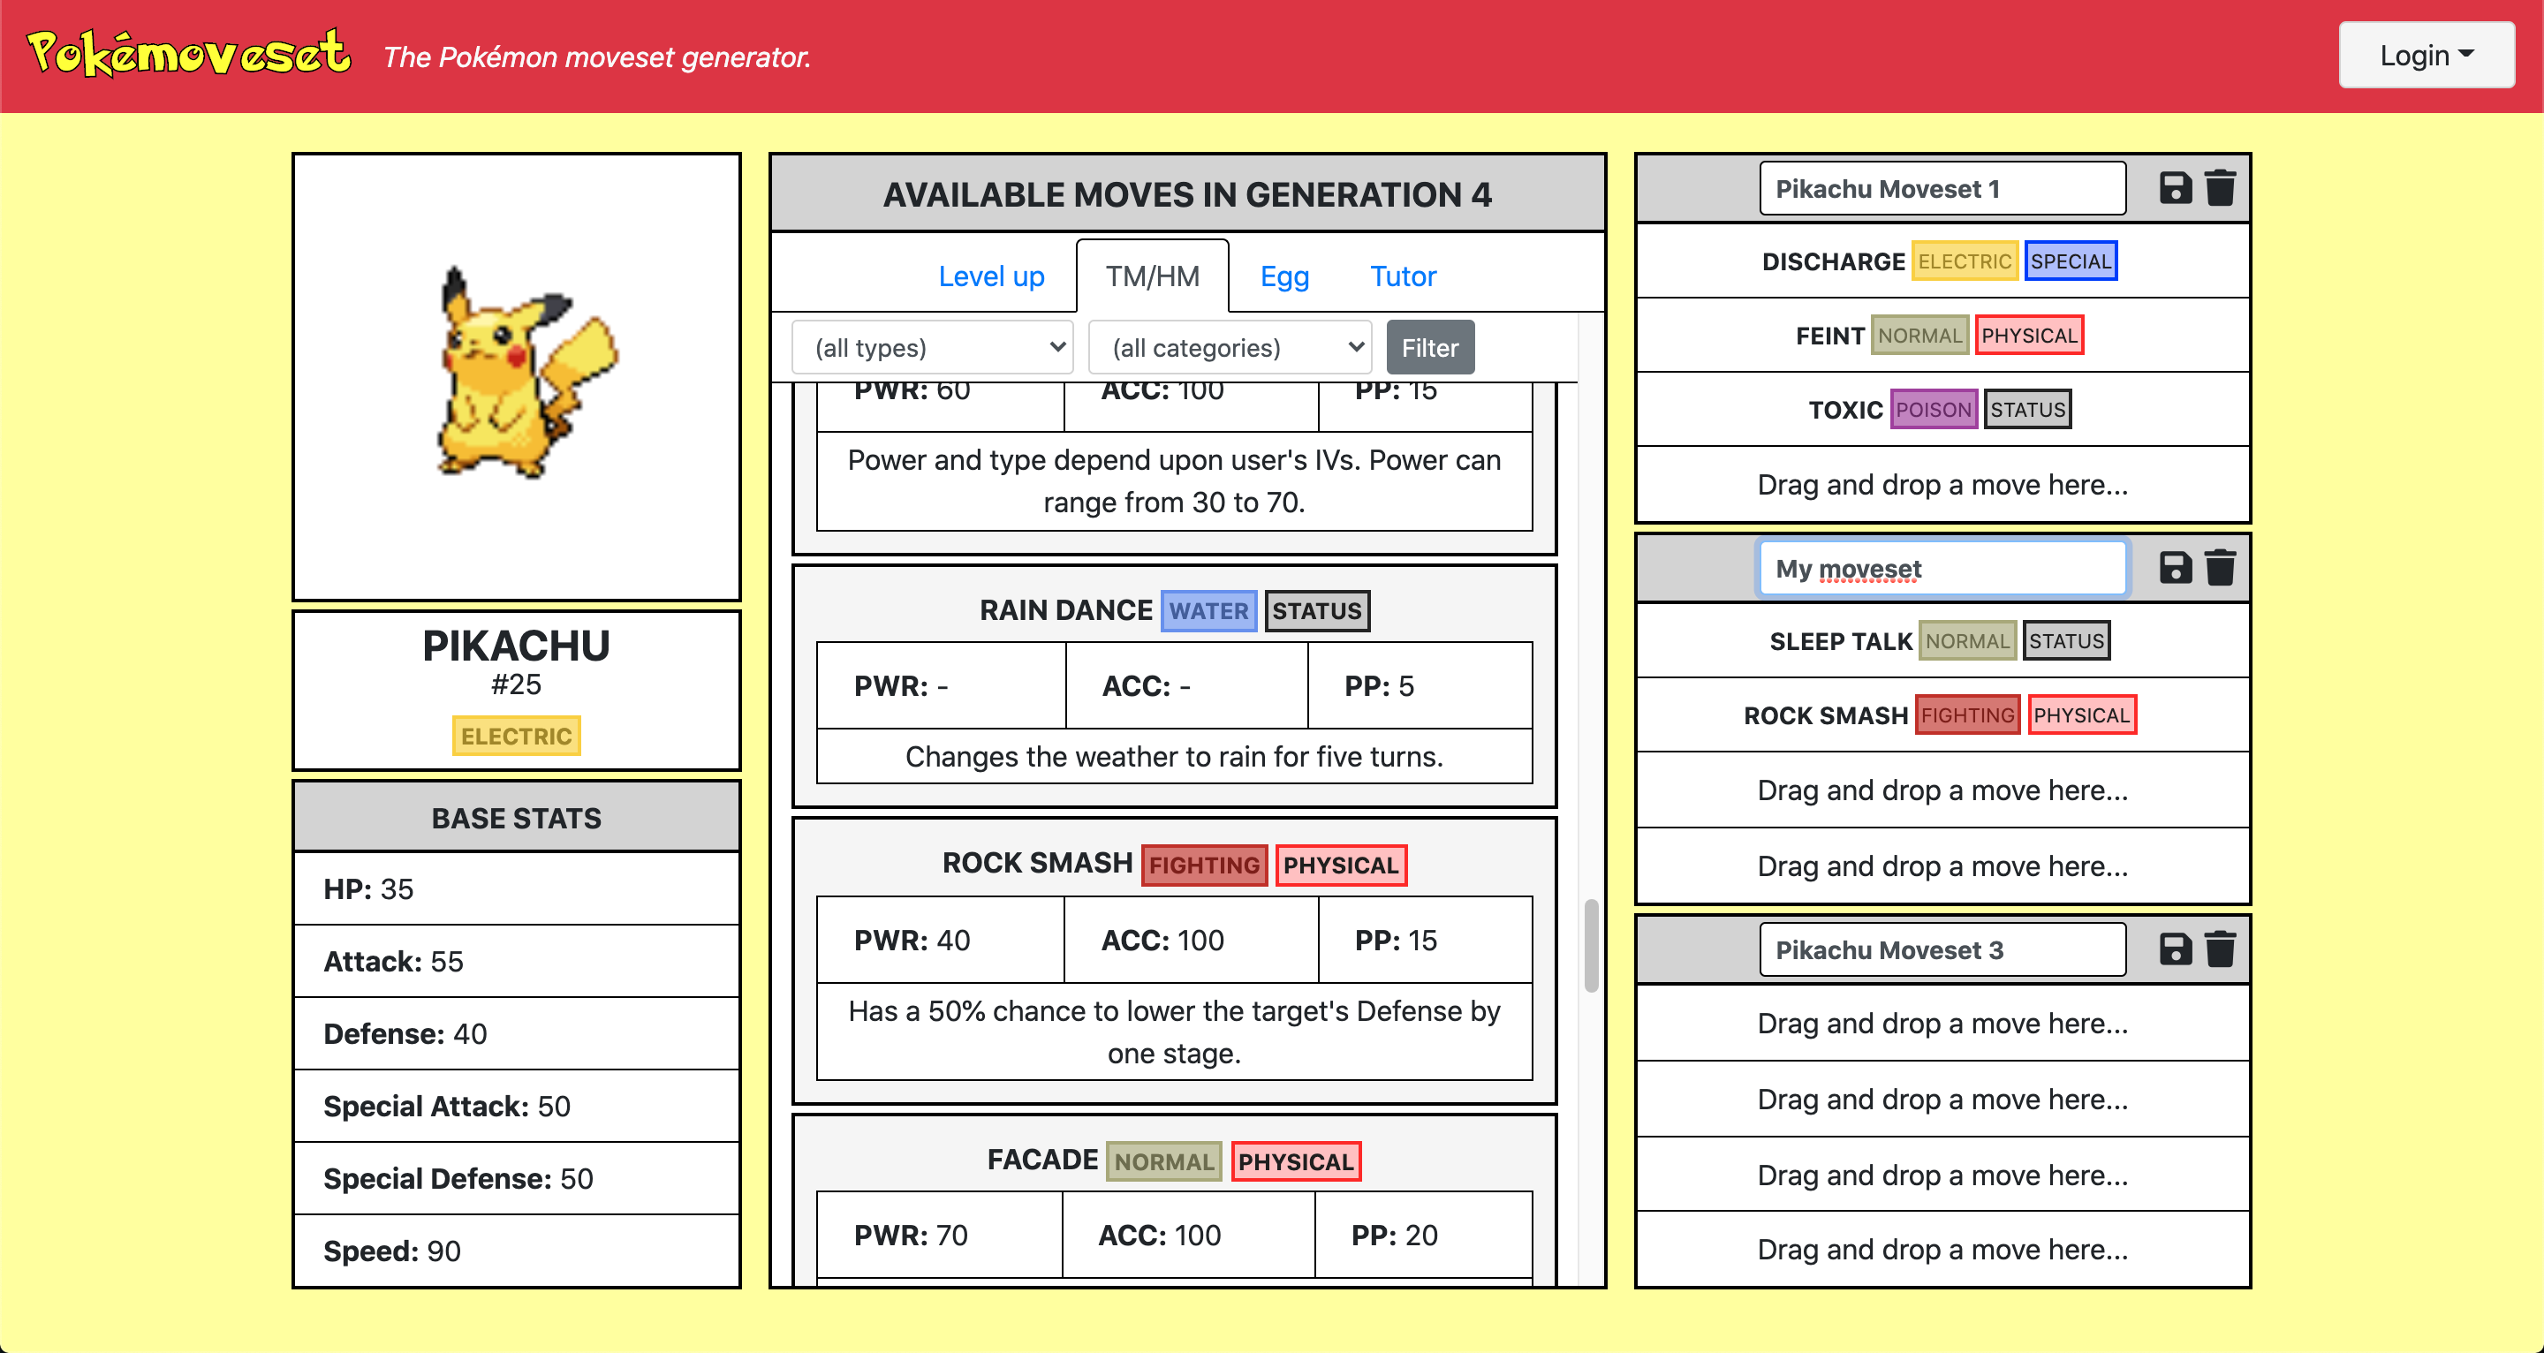This screenshot has width=2544, height=1353.
Task: Click the Facade PP: 20 cell
Action: coord(1423,1235)
